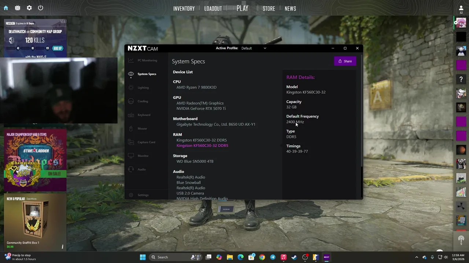Select WD Blue SN5000 4TB storage entry
The height and width of the screenshot is (263, 469).
pos(195,161)
